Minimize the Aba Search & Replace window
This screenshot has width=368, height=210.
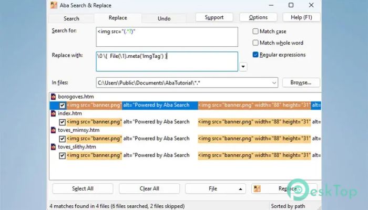(x=271, y=5)
